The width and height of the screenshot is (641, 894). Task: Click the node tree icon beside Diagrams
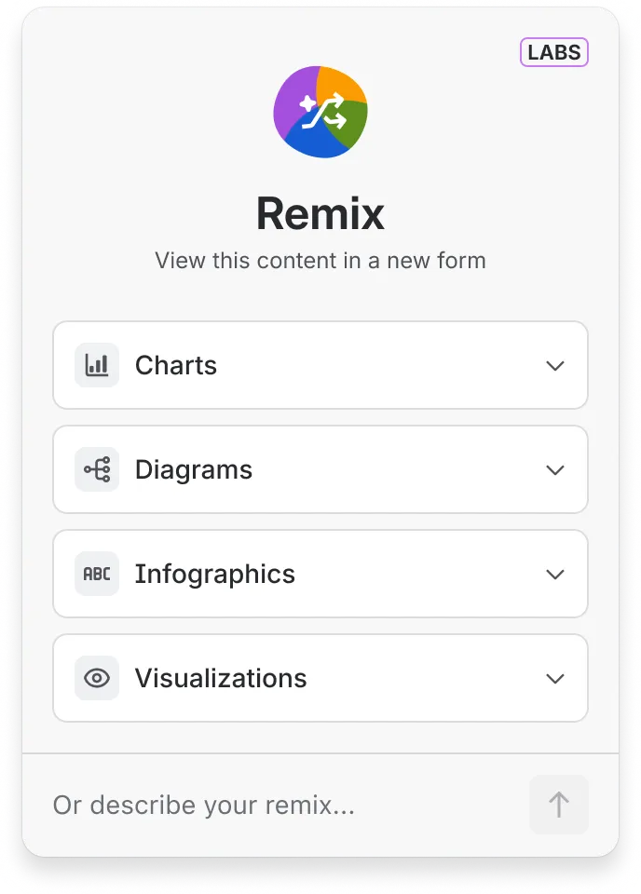[x=97, y=469]
